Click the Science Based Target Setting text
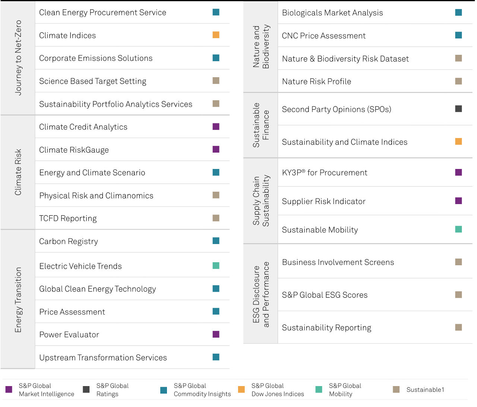The width and height of the screenshot is (477, 407). (93, 81)
